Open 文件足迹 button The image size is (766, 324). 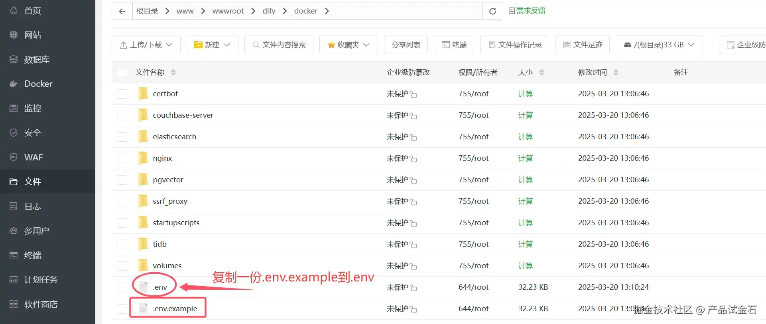[x=582, y=45]
